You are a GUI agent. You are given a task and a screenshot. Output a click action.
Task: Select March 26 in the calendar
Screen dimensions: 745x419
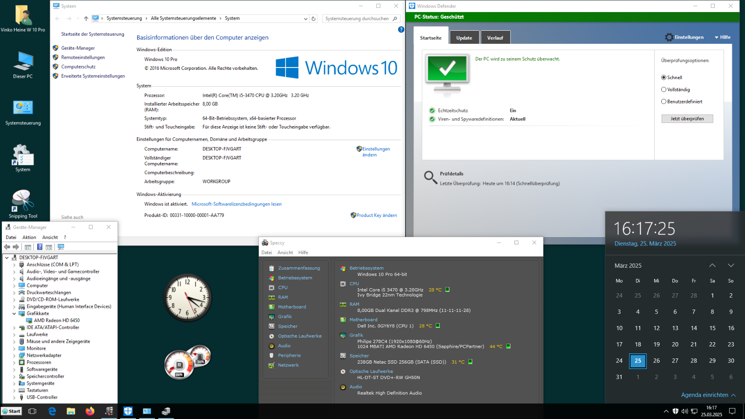click(657, 361)
